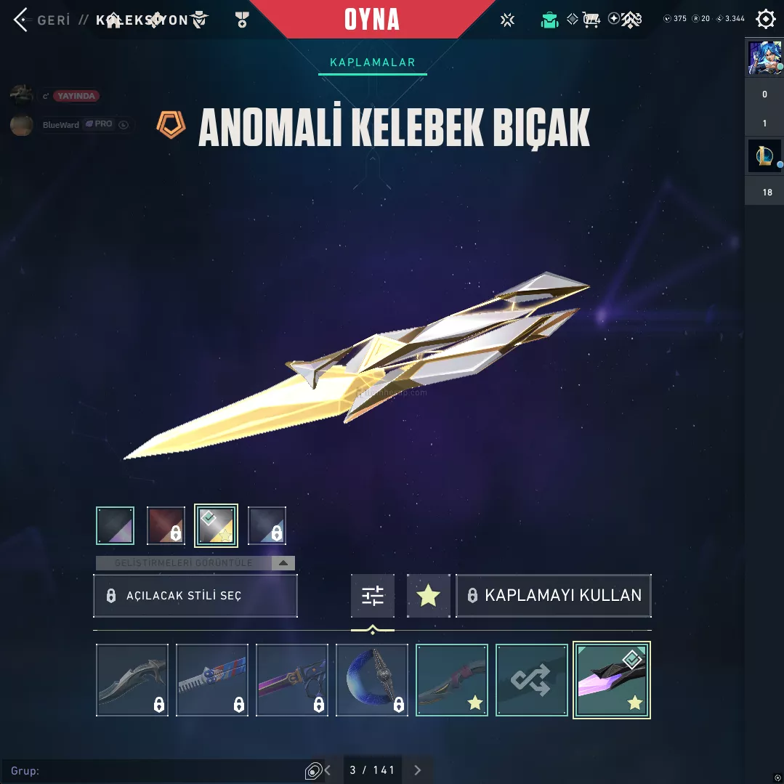Go to next skin page arrow
Image resolution: width=784 pixels, height=784 pixels.
point(418,770)
